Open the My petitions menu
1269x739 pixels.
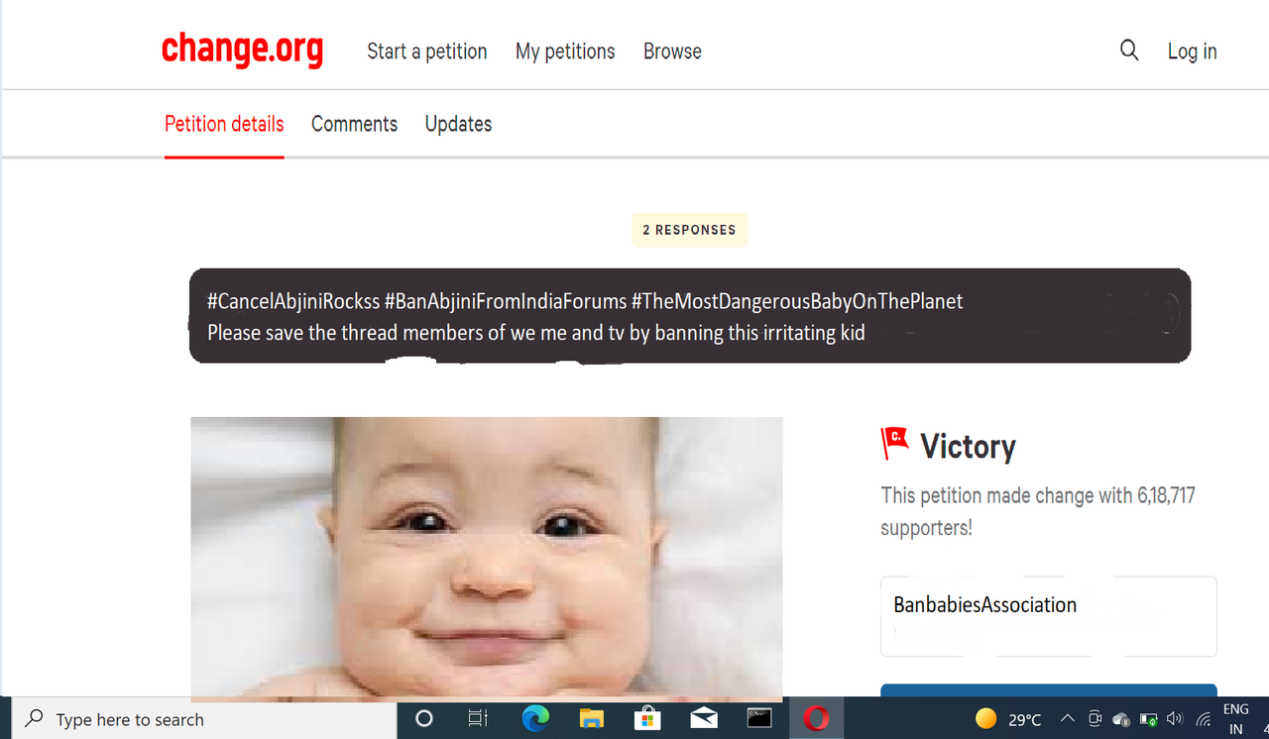[565, 52]
